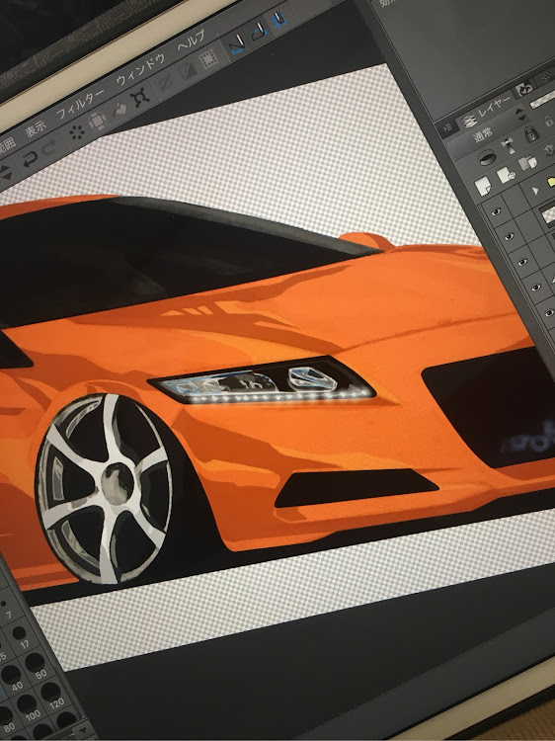Hide the fourth layer via eye icon
This screenshot has height=741, width=555.
point(536,287)
